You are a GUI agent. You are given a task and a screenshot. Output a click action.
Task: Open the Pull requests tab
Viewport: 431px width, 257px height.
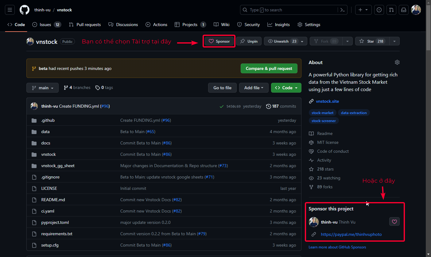pos(85,25)
